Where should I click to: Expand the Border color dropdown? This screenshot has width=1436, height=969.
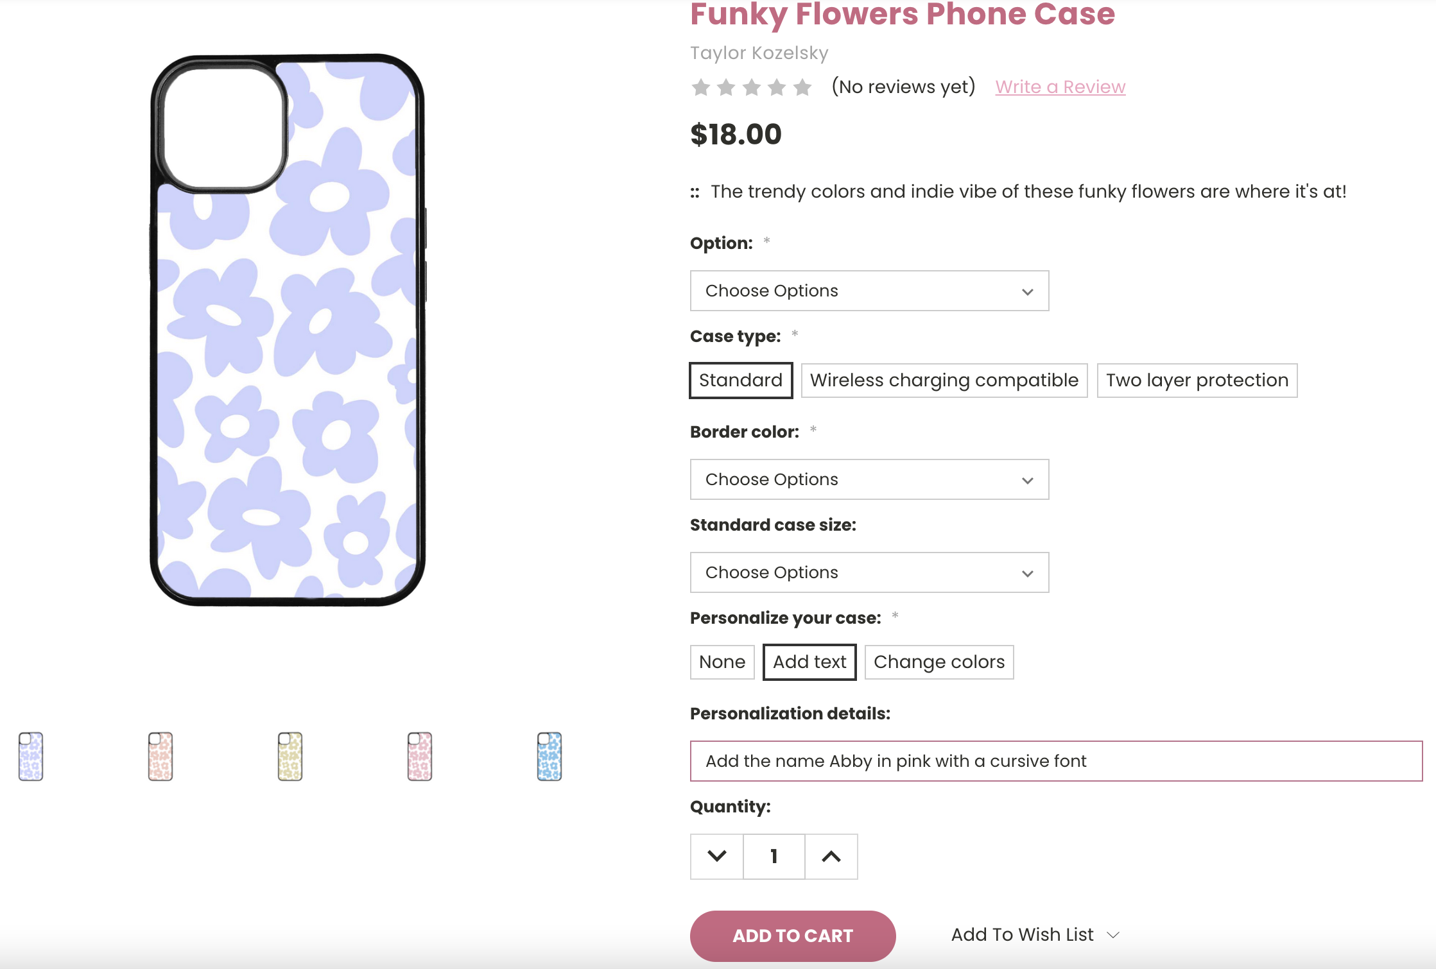point(869,479)
